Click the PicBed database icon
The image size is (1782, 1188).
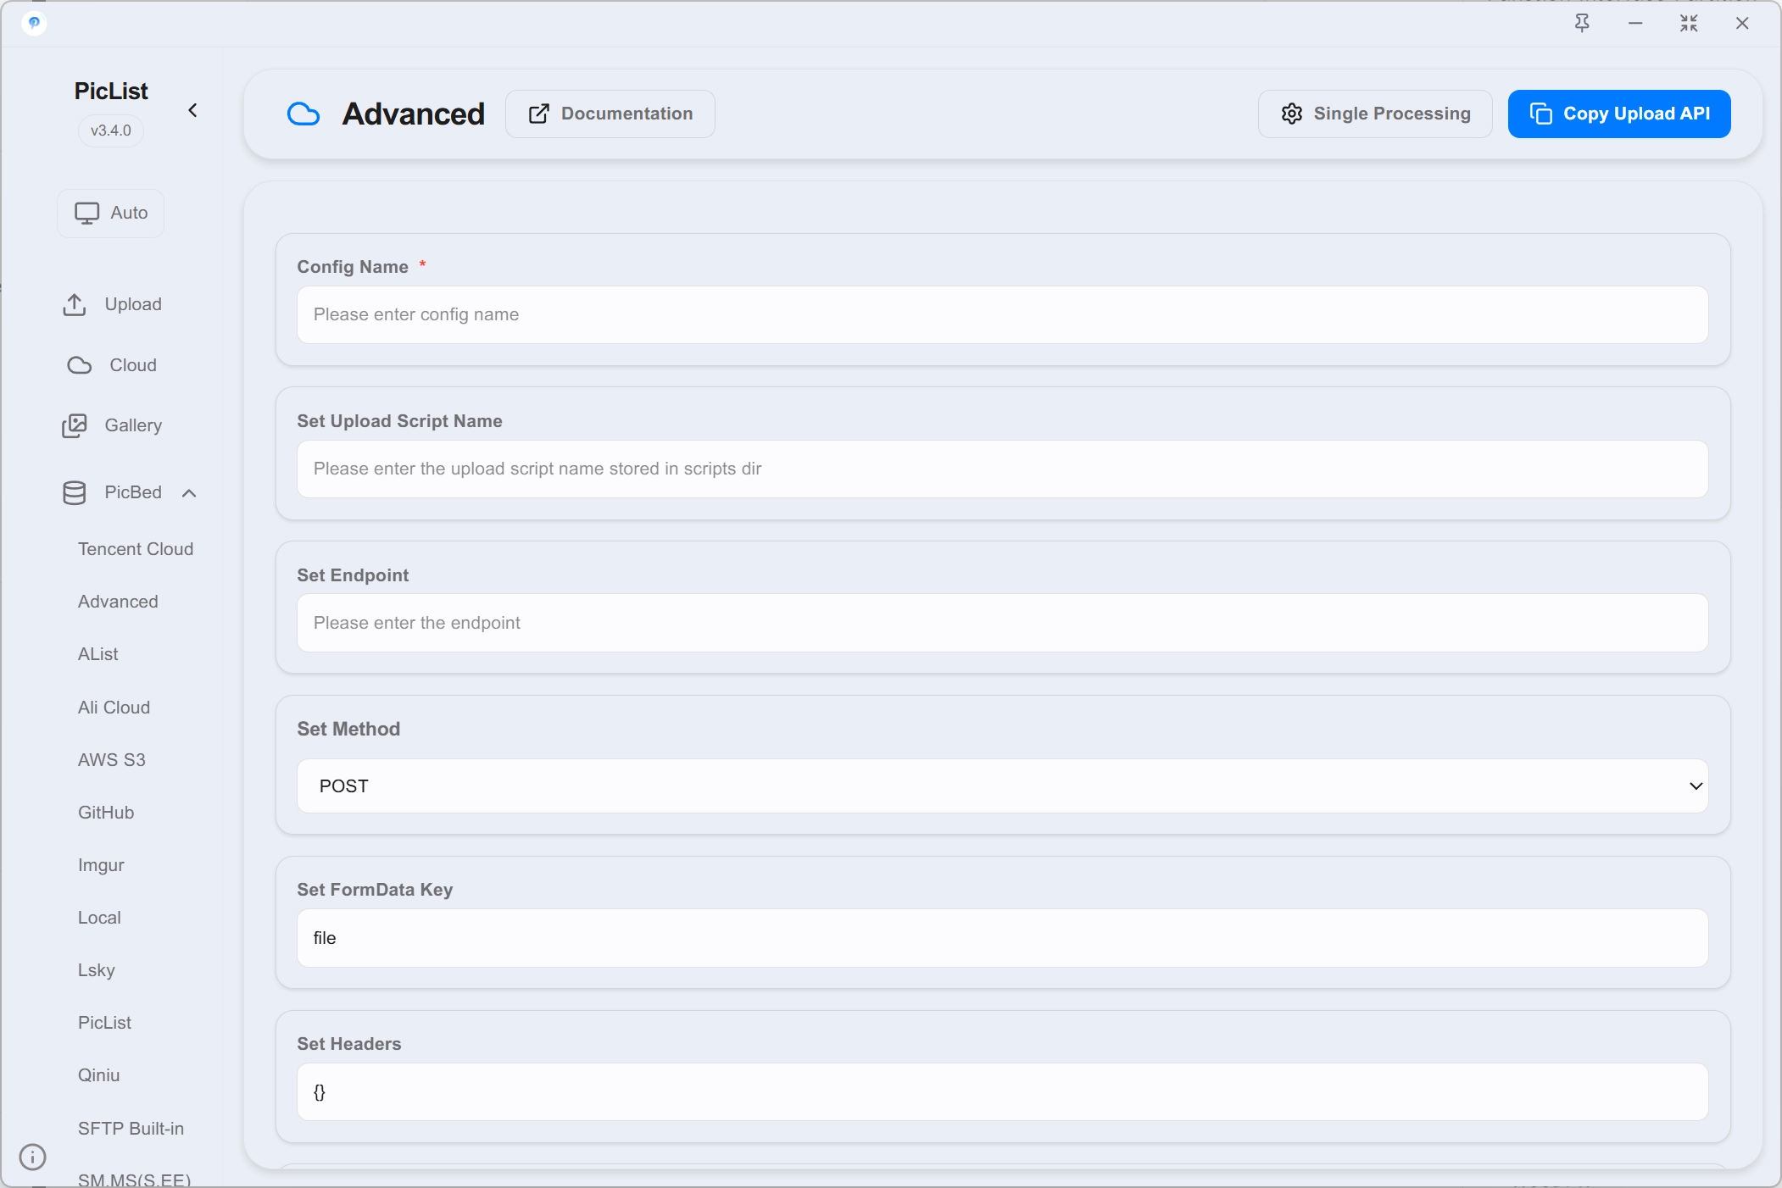point(75,492)
